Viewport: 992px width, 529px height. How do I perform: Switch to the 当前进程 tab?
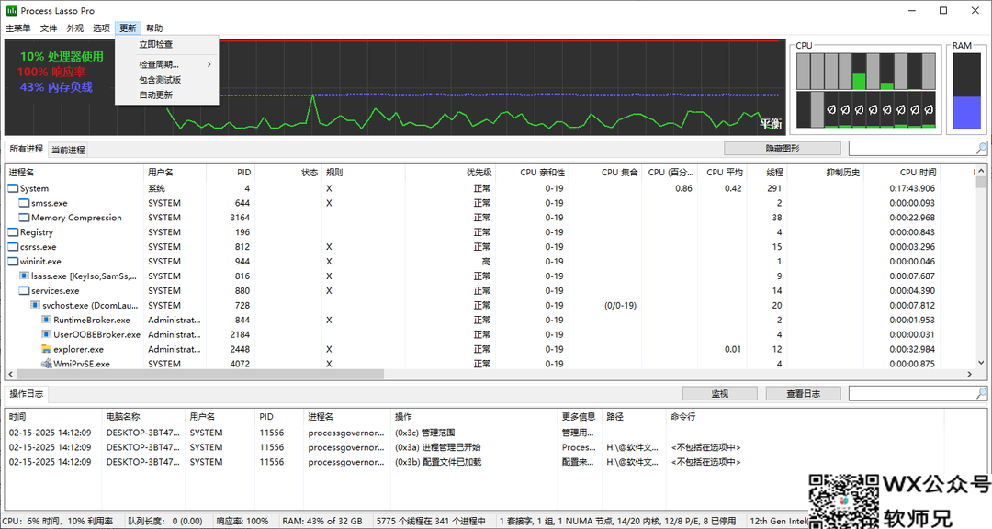68,150
